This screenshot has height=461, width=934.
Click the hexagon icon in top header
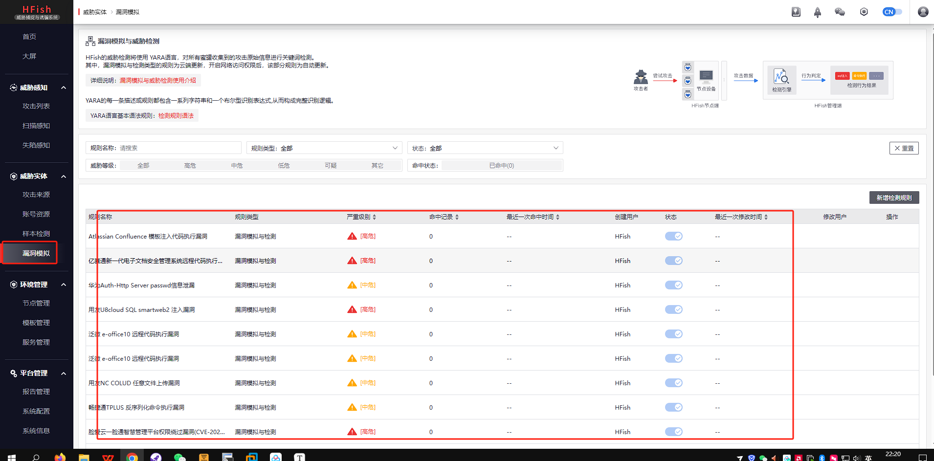click(864, 12)
